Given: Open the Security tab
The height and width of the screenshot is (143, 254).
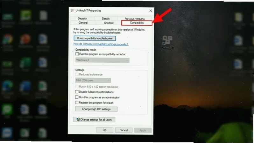Looking at the screenshot, I should pos(82,19).
